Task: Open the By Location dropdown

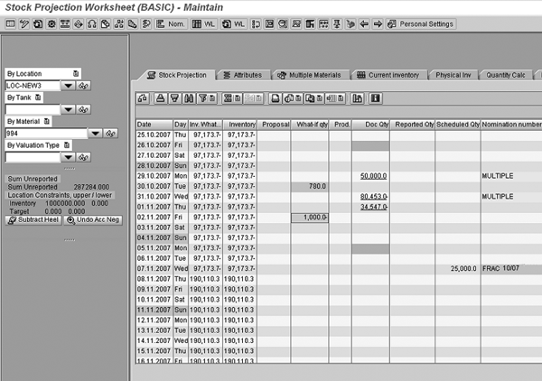Action: click(68, 85)
